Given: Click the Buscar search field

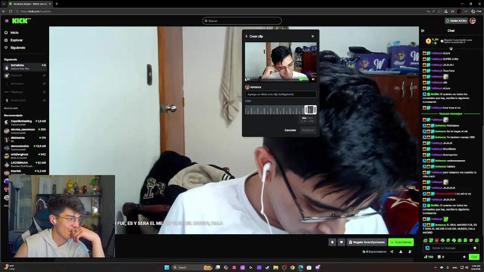Looking at the screenshot, I should tap(242, 21).
